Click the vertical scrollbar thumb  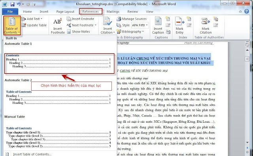(247, 59)
